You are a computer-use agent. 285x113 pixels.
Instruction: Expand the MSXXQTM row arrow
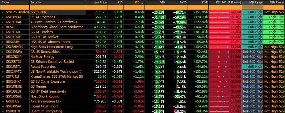click(x=3, y=111)
